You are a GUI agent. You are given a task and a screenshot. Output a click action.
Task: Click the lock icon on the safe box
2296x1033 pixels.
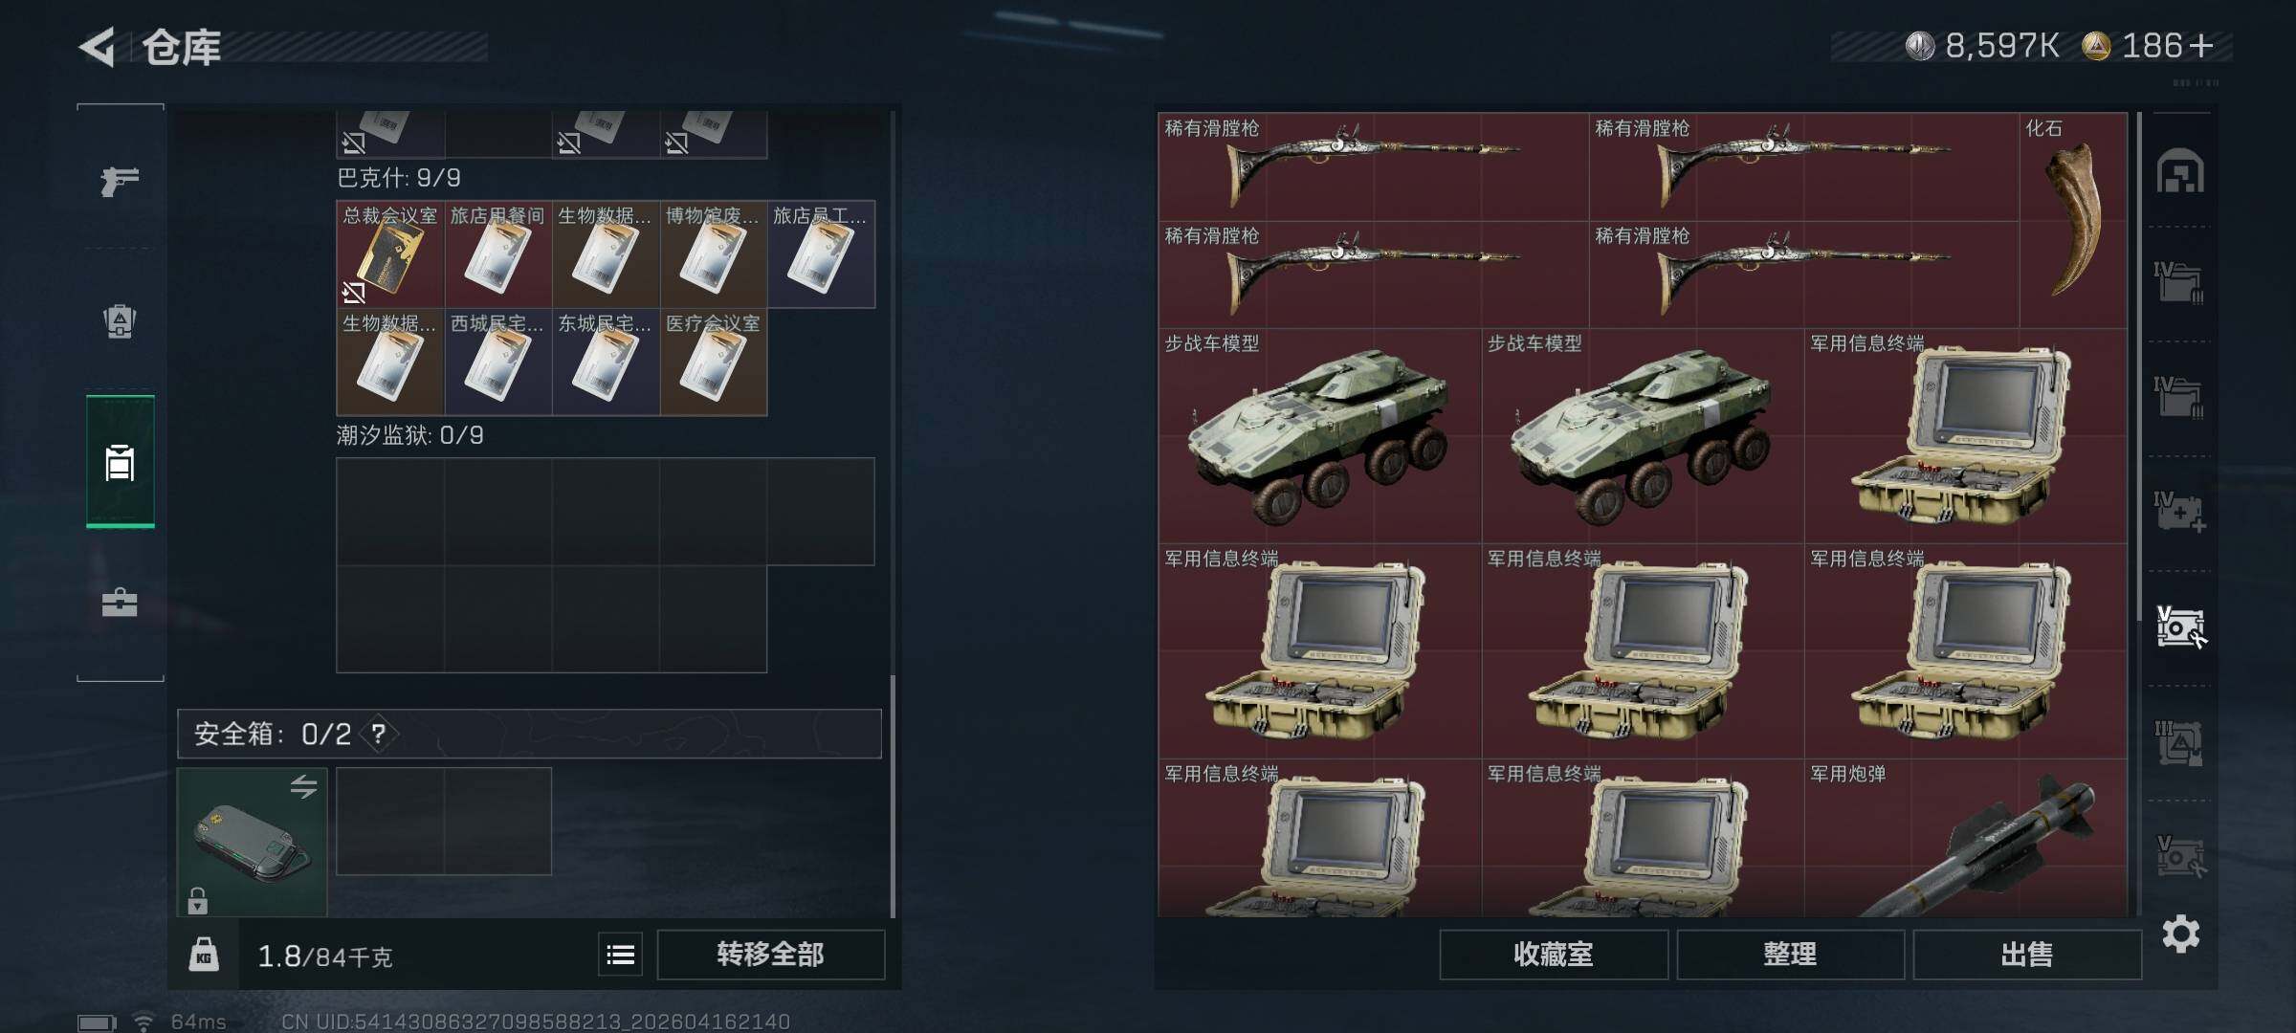(x=197, y=901)
